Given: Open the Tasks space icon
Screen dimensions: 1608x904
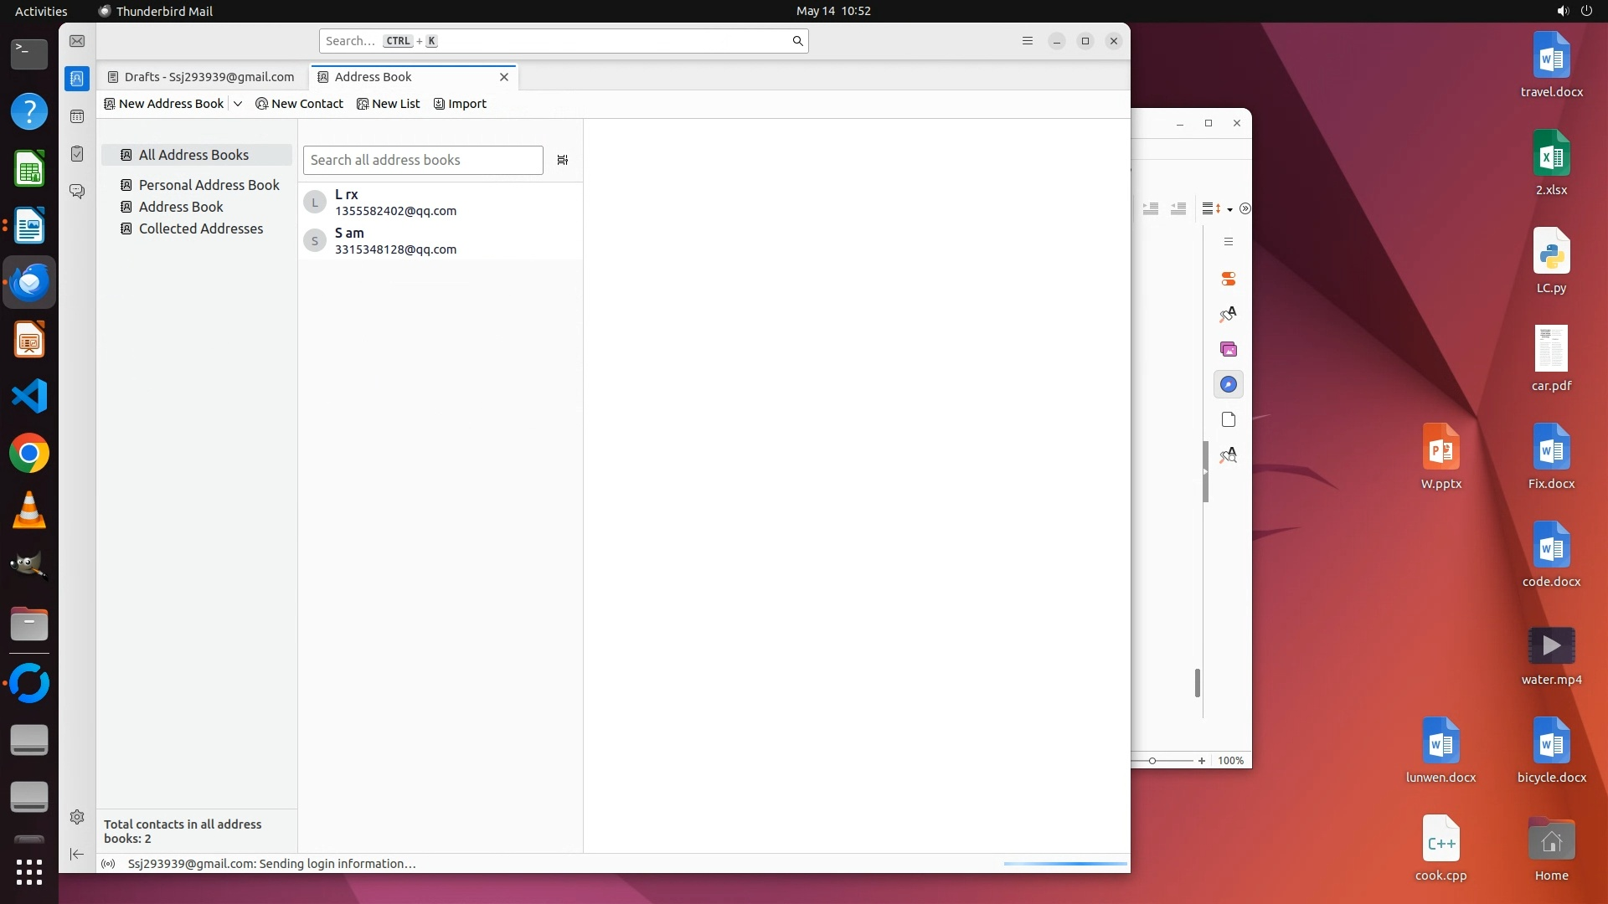Looking at the screenshot, I should [77, 154].
